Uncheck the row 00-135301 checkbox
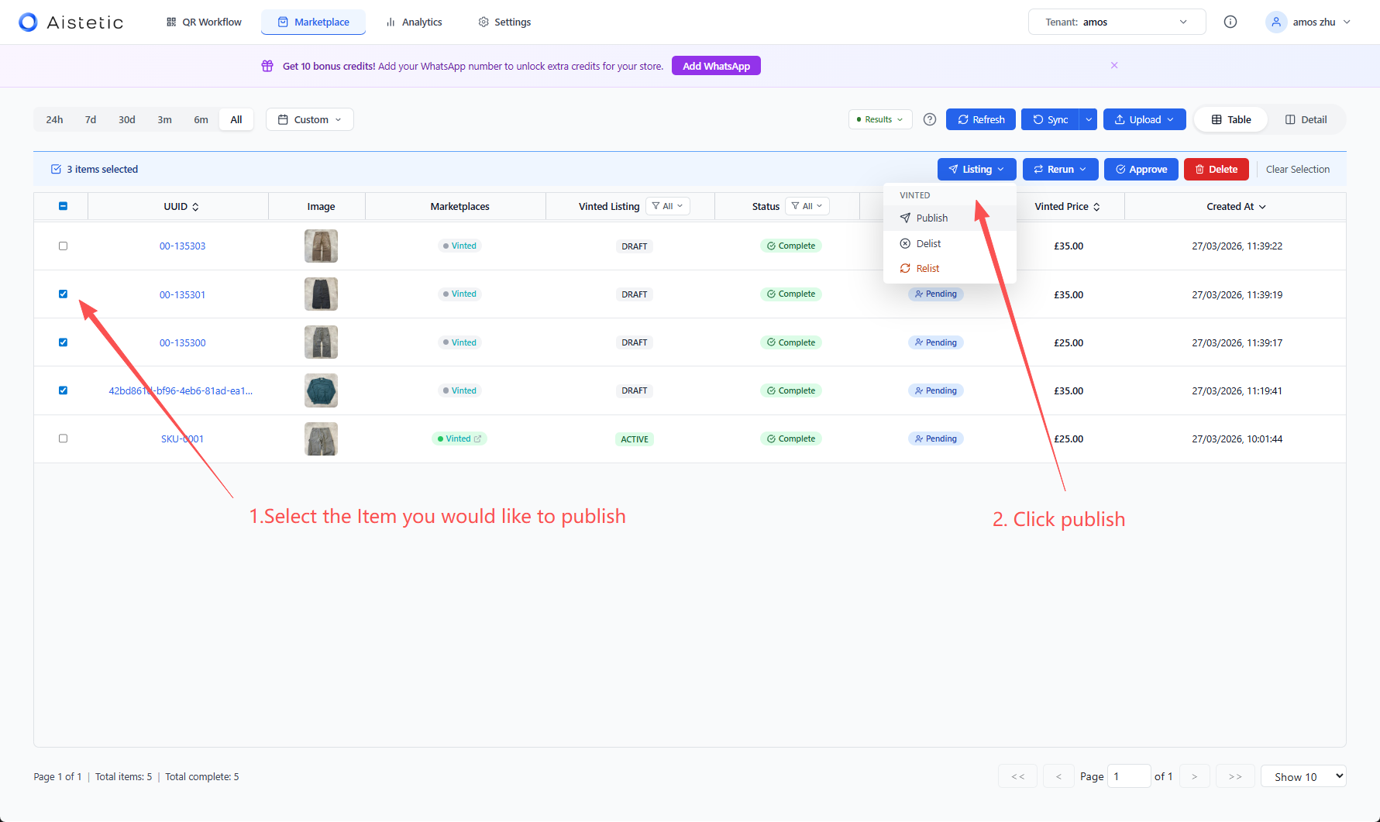This screenshot has width=1380, height=822. (63, 294)
